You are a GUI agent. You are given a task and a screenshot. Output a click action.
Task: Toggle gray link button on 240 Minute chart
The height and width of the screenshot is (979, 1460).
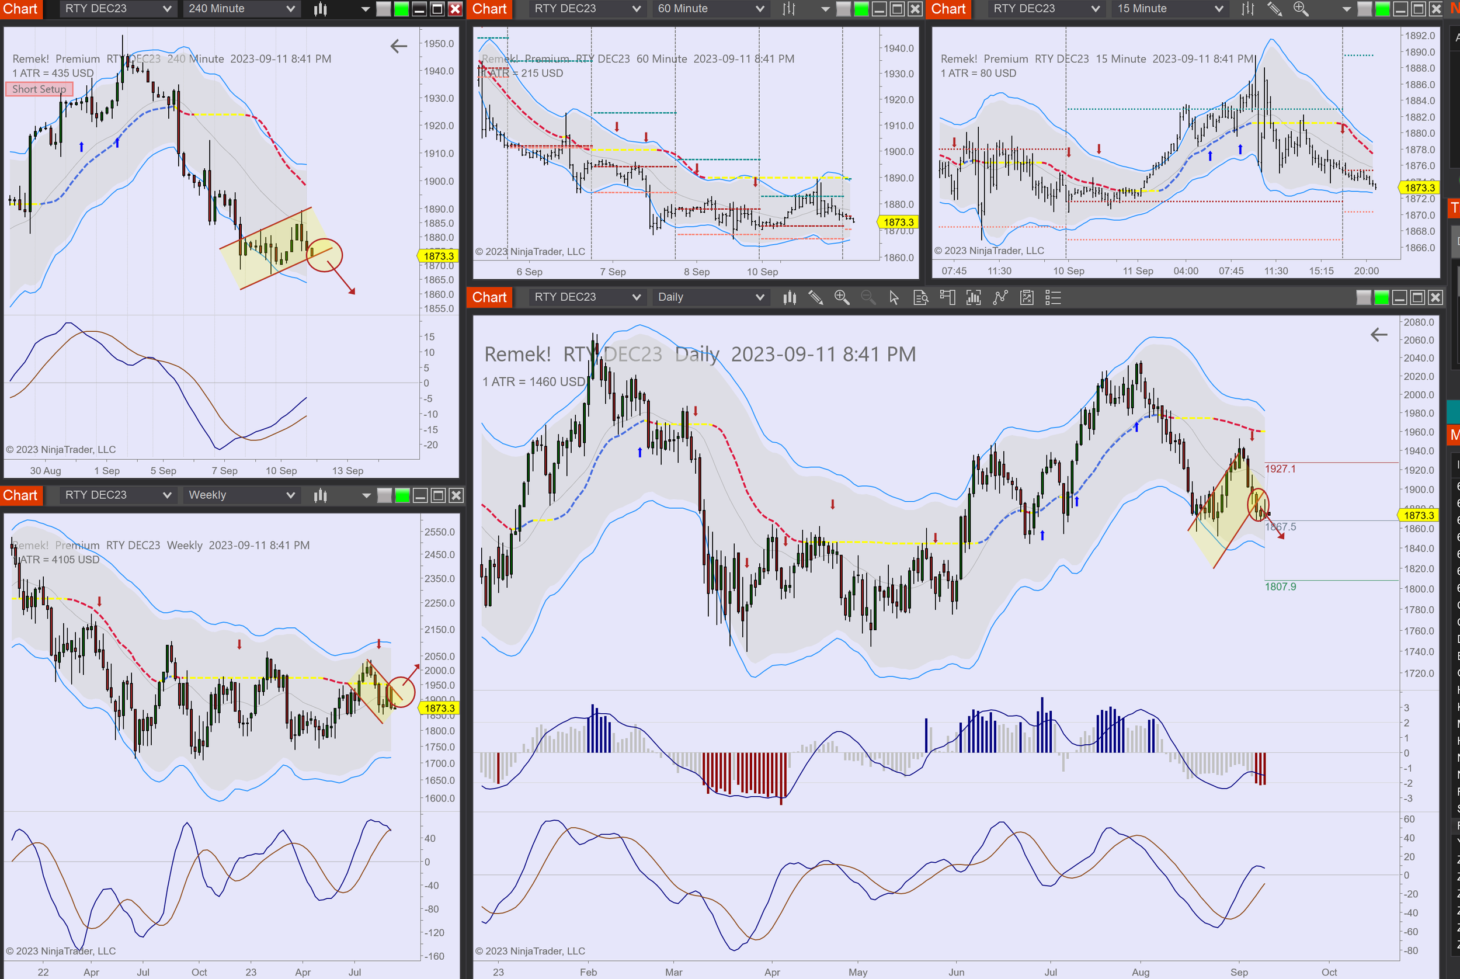(383, 9)
